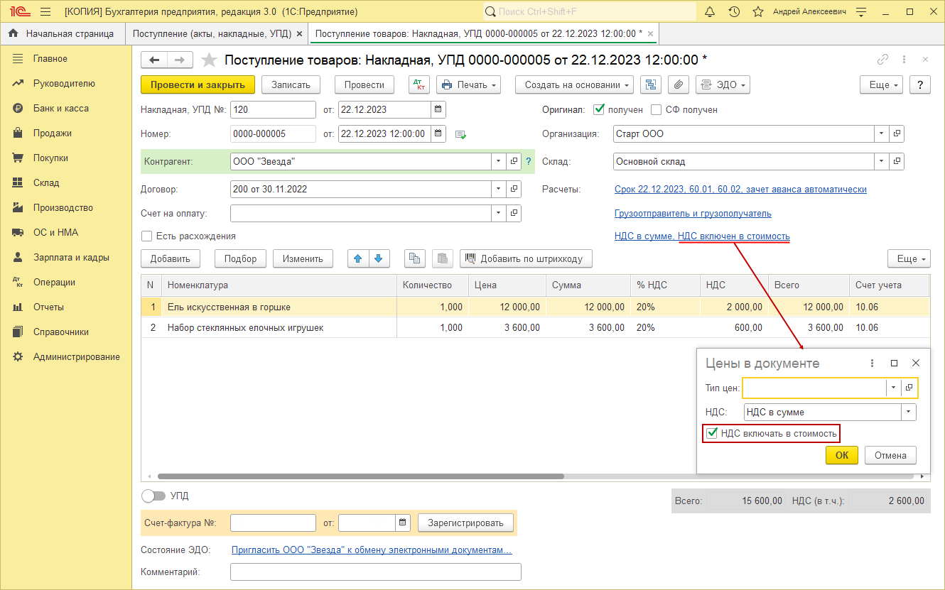
Task: Confirm dialog with ОК button
Action: [842, 455]
